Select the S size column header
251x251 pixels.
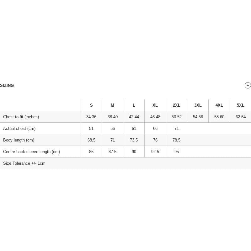coord(91,105)
